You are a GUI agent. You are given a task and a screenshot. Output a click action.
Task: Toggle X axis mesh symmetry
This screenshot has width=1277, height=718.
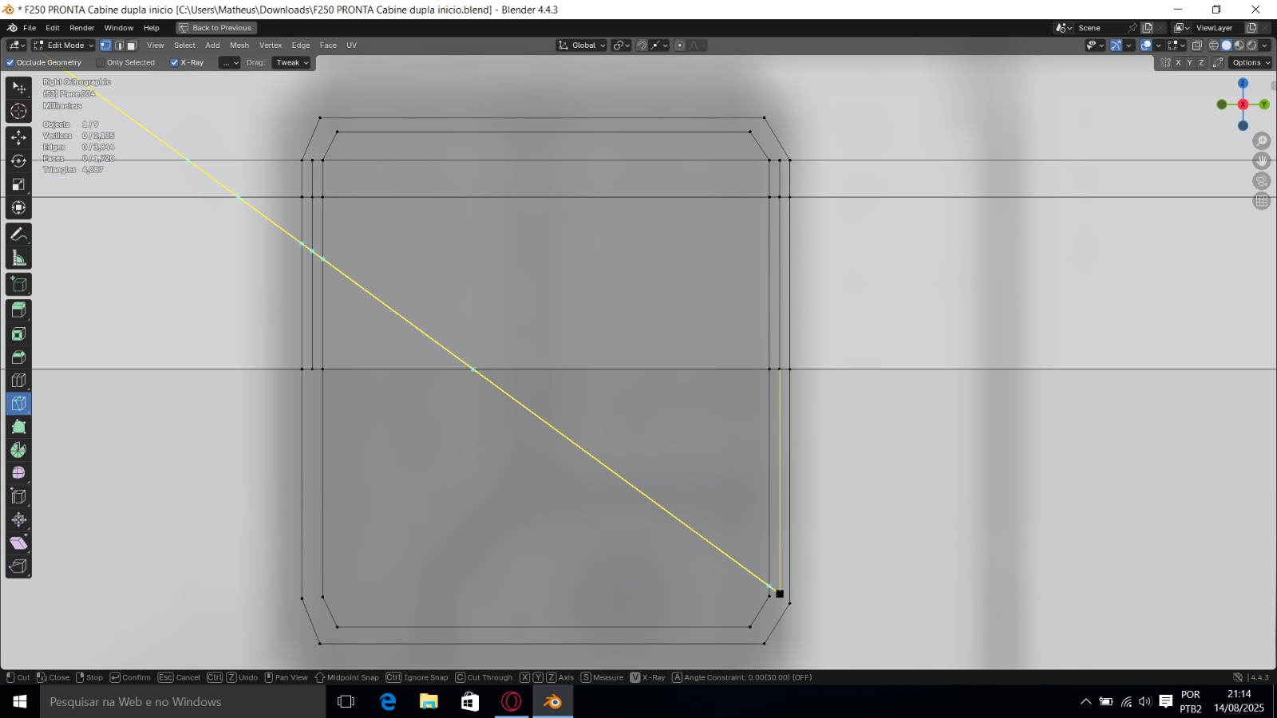1178,62
